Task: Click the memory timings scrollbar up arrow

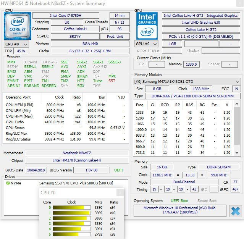Action: pyautogui.click(x=237, y=104)
